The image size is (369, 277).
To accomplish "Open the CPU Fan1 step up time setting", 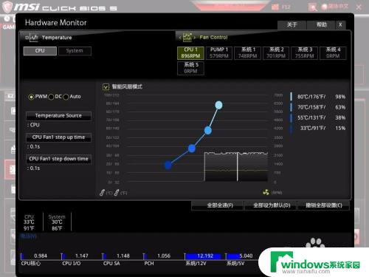I will coord(58,137).
